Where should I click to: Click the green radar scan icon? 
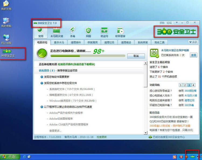tap(42, 53)
